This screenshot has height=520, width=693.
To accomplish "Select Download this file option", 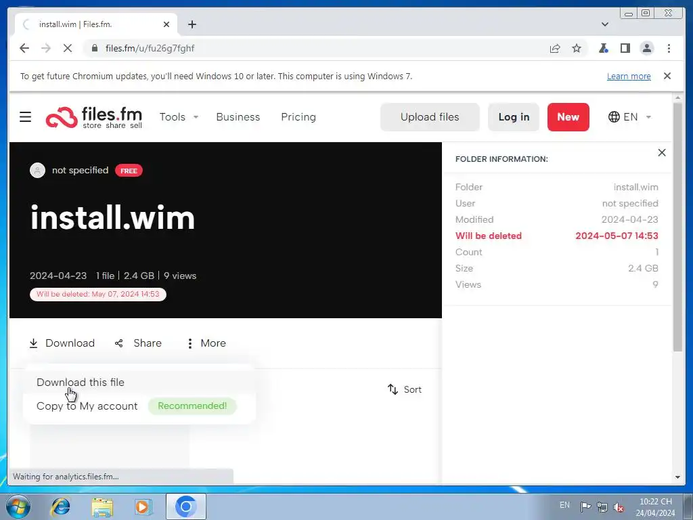I will [81, 382].
